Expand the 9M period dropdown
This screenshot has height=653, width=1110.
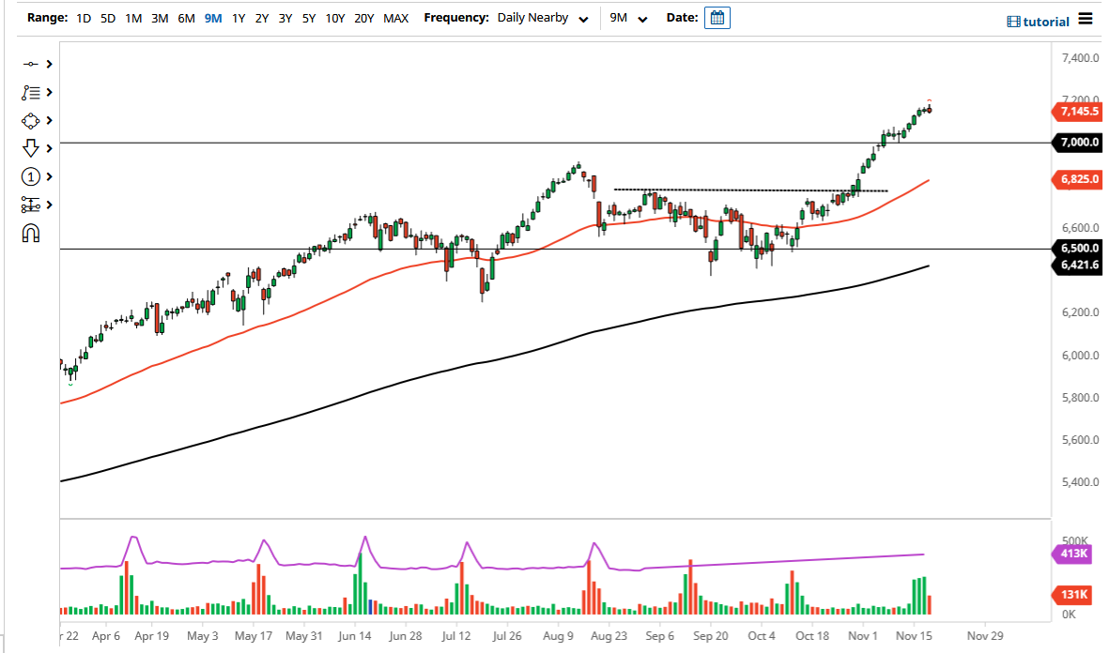627,17
